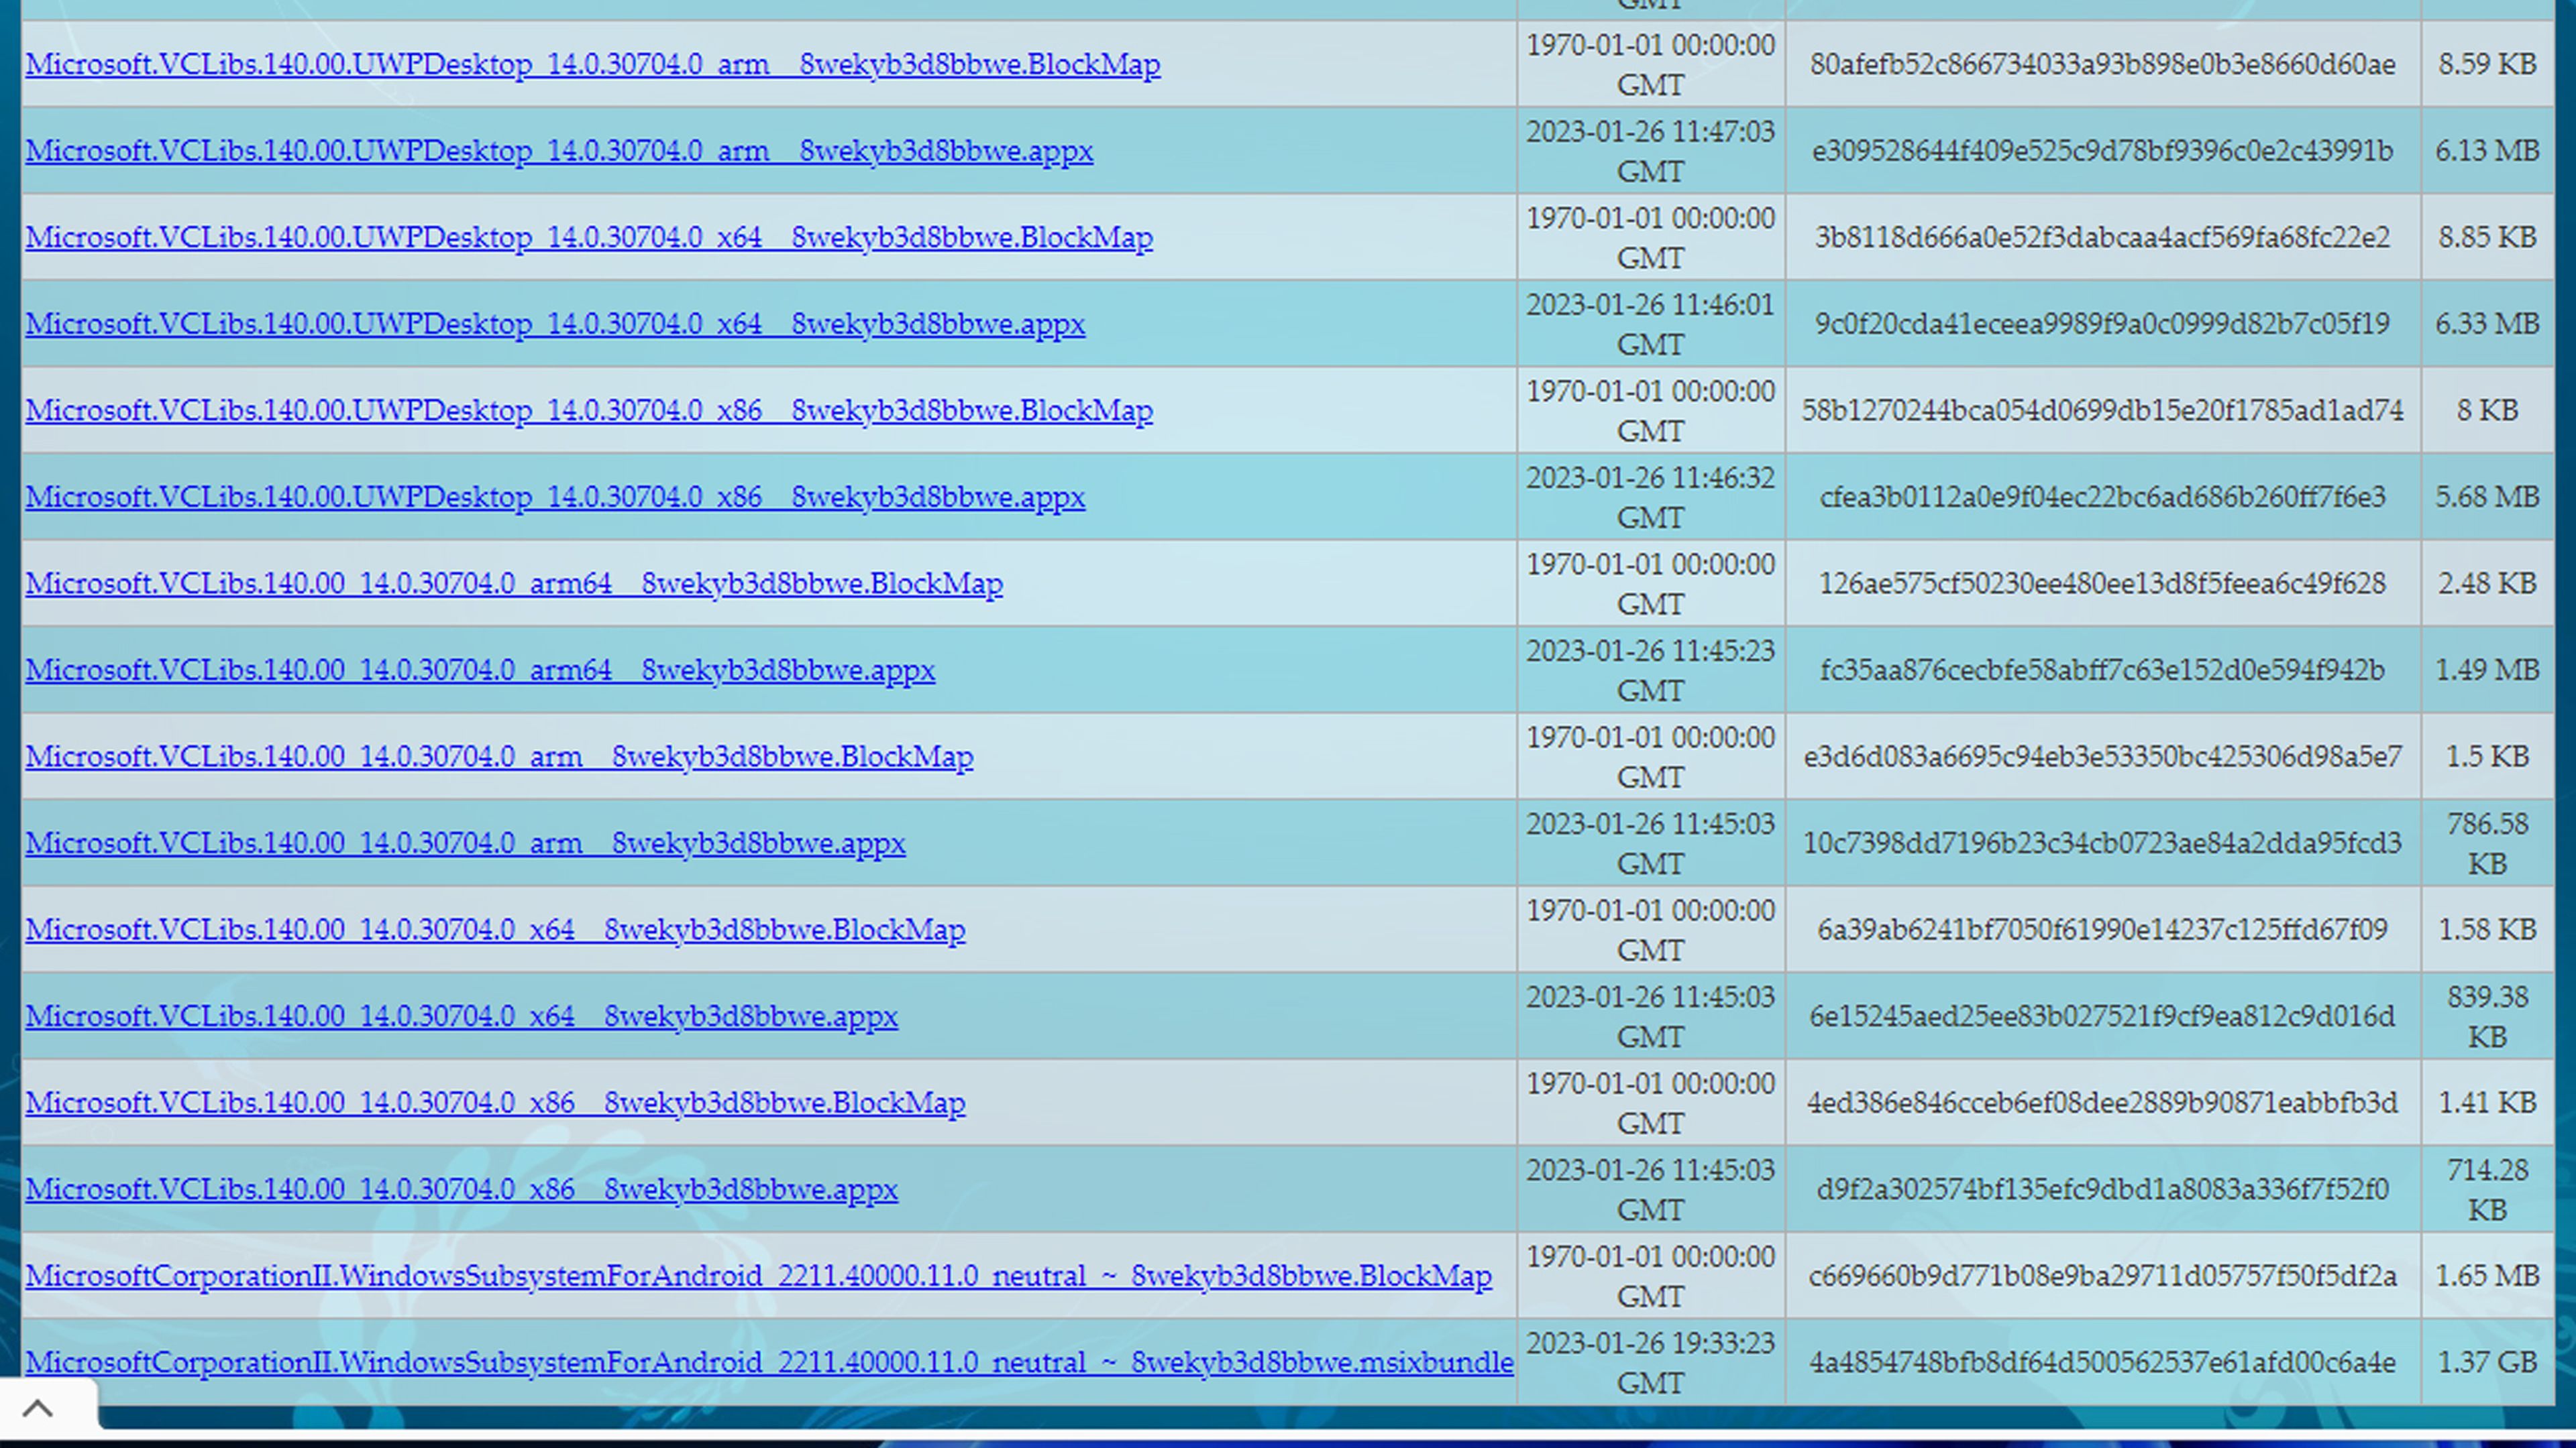Download UWPDesktop 14.0.30704.0 x86 appx
This screenshot has width=2576, height=1448.
[x=555, y=497]
